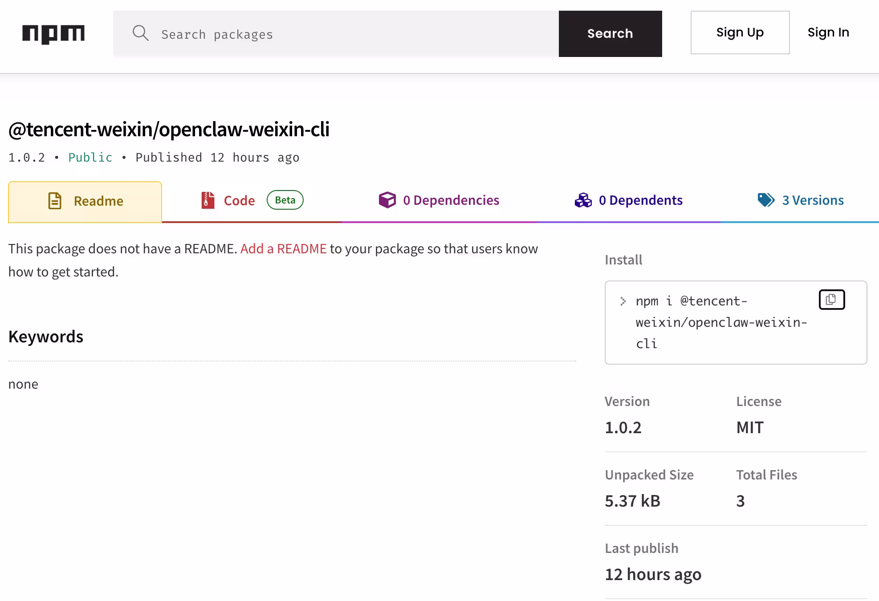
Task: Open the 0 Dependencies tab
Action: (451, 200)
